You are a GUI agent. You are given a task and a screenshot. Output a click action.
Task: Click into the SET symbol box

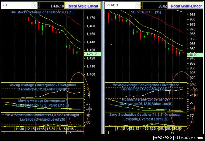pos(17,5)
